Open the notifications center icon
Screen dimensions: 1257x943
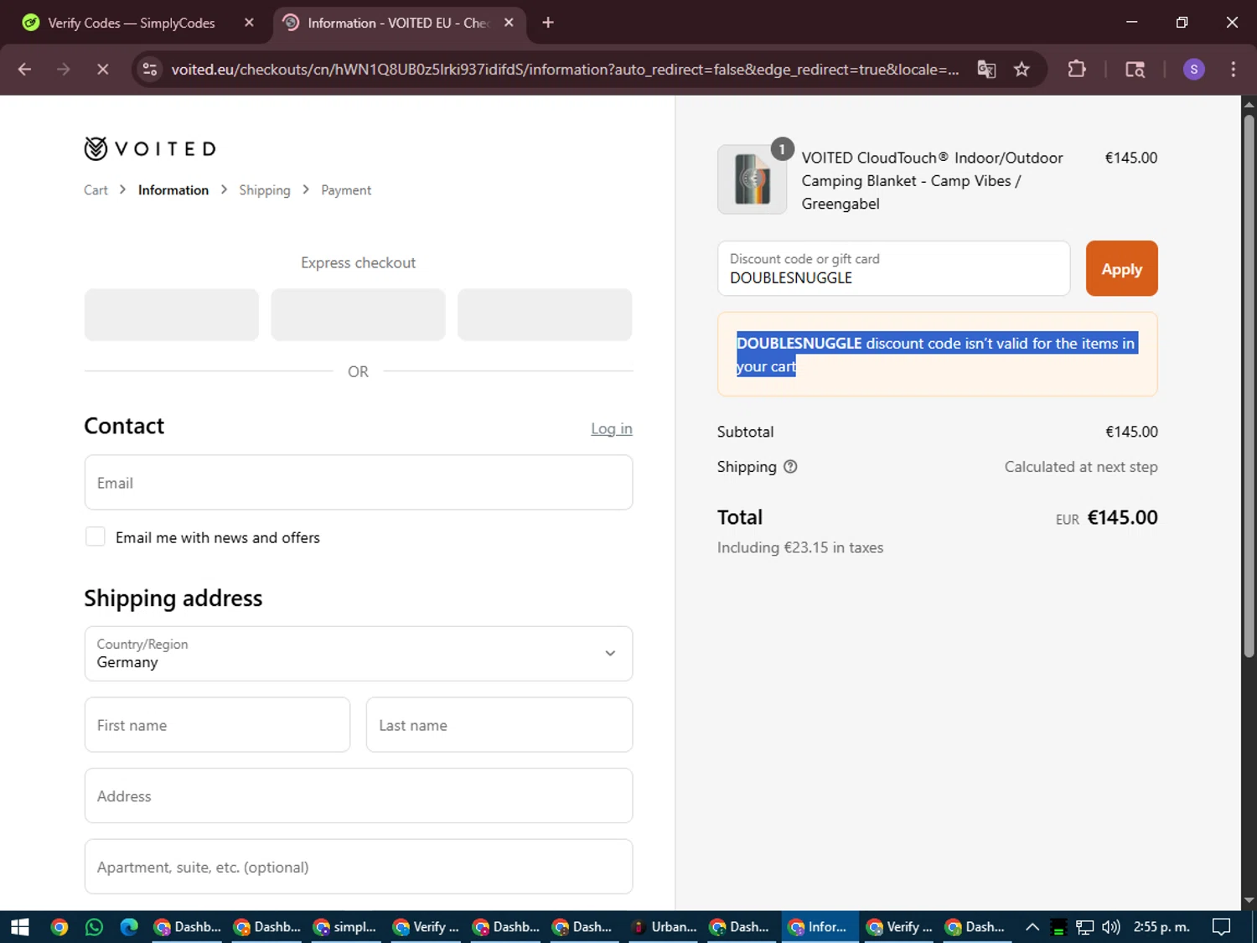[x=1222, y=927]
